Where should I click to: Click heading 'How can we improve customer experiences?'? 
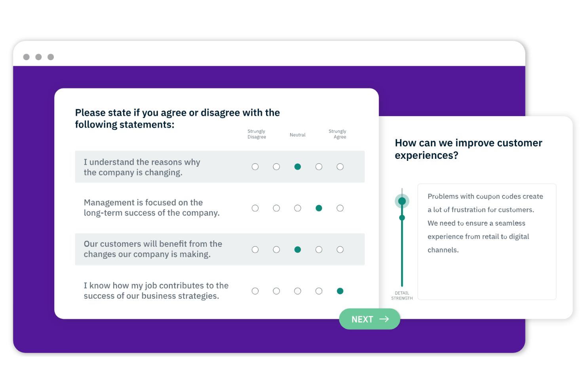[468, 149]
